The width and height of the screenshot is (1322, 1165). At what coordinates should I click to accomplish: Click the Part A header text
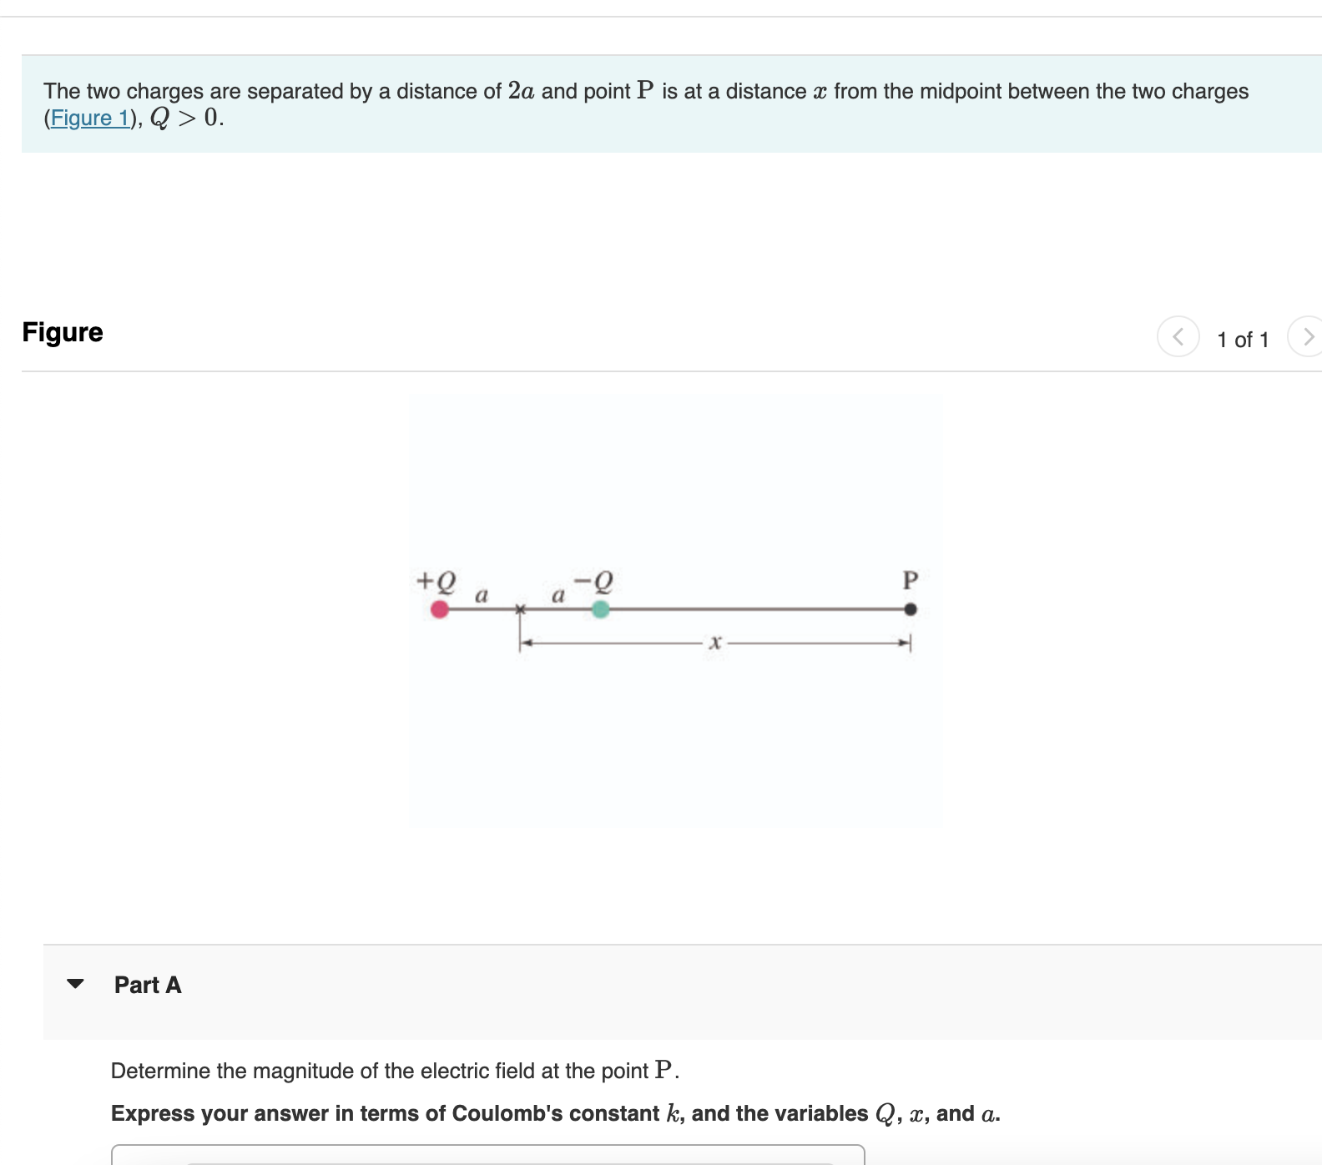tap(147, 985)
